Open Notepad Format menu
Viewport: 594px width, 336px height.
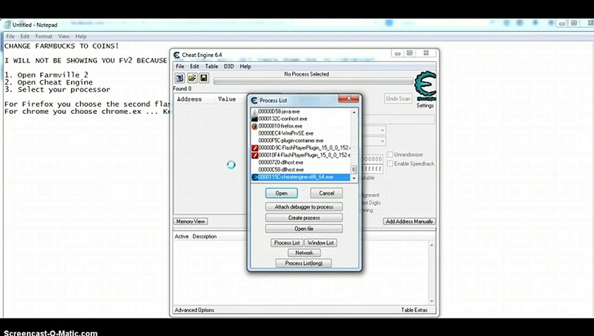coord(44,36)
